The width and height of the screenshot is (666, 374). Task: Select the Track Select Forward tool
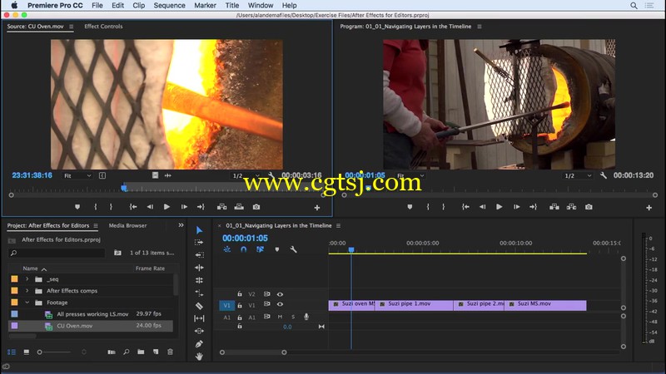(x=199, y=243)
